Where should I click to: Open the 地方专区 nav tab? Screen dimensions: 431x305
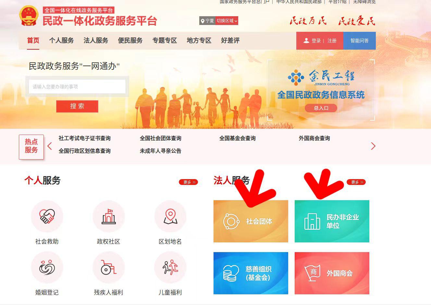click(x=199, y=41)
